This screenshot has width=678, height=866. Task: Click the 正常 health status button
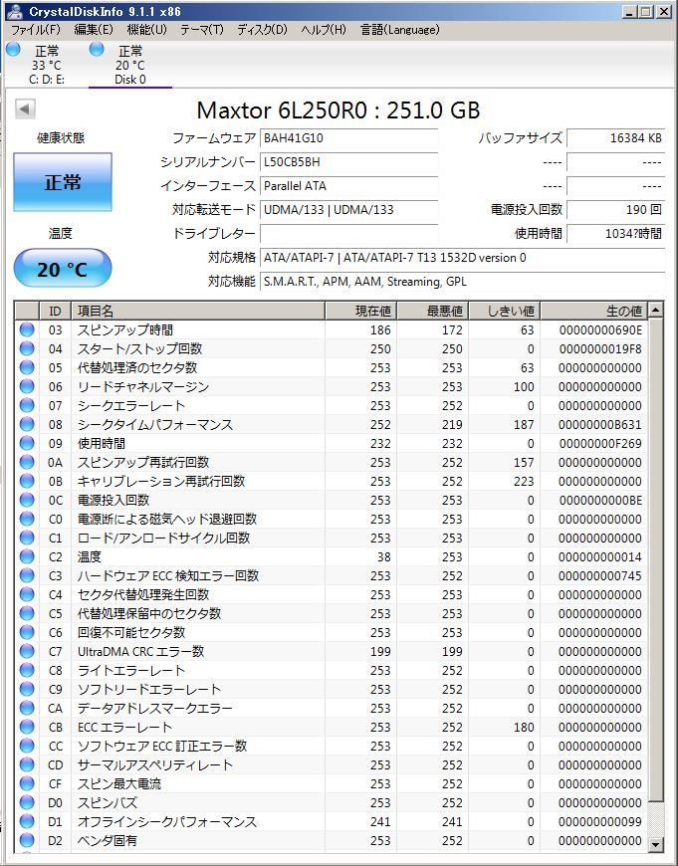coord(63,182)
